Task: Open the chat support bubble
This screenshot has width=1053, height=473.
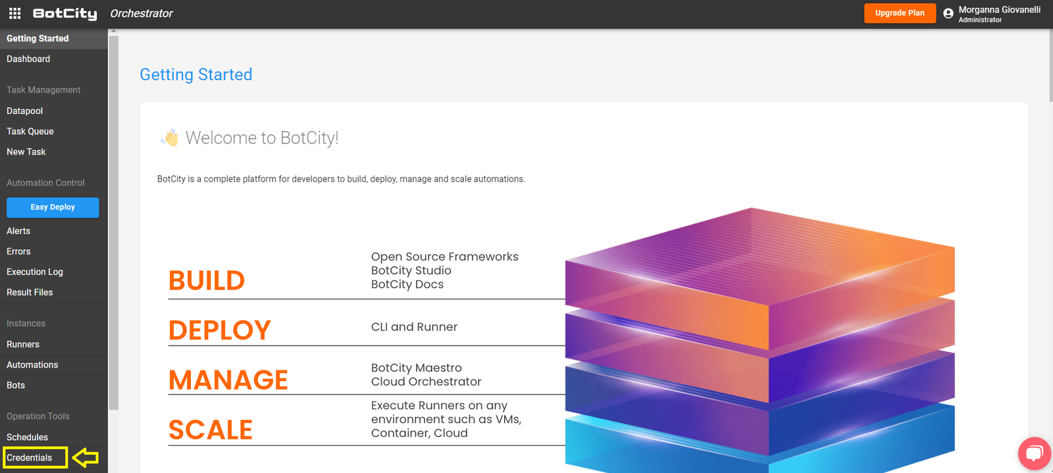Action: pos(1035,453)
